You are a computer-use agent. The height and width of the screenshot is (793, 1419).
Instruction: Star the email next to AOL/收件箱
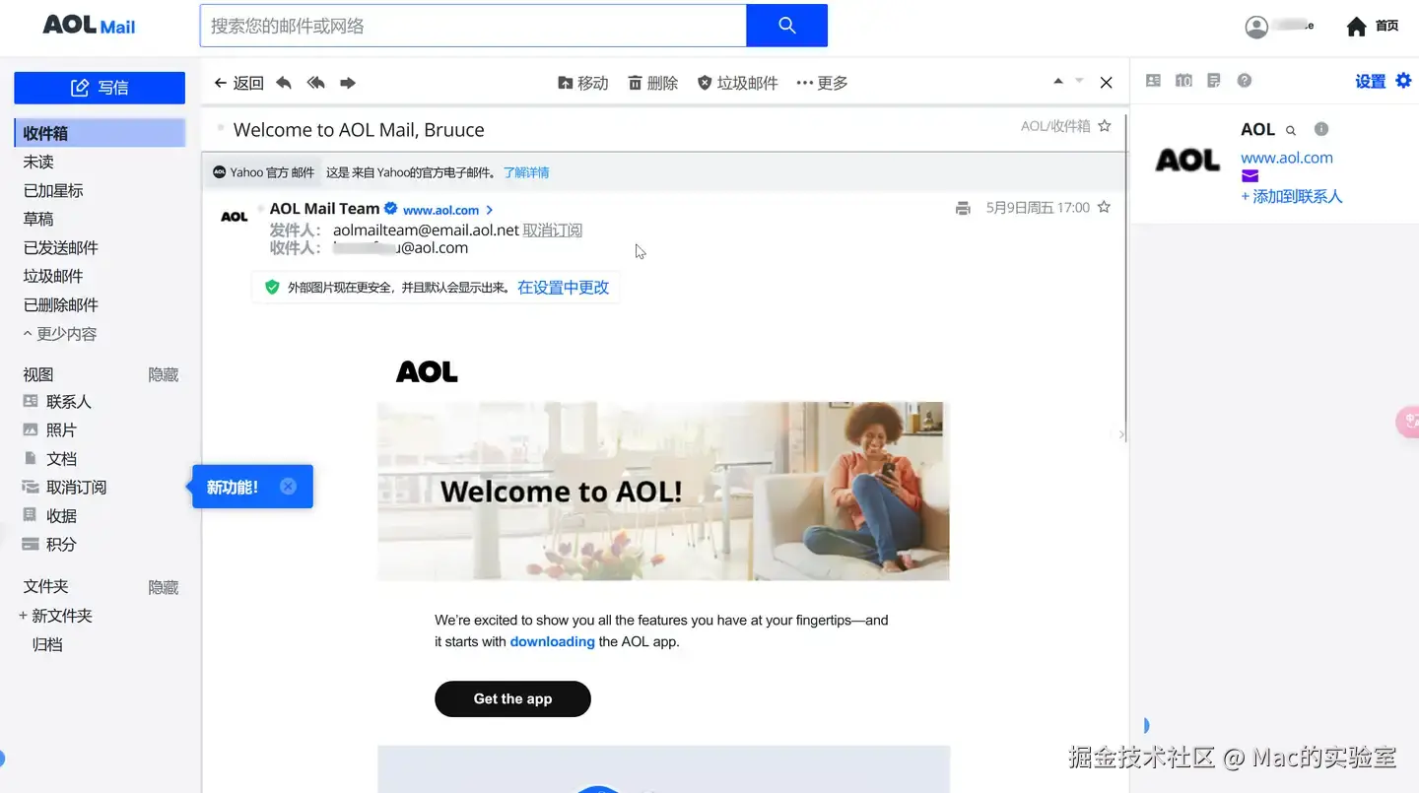(x=1105, y=126)
